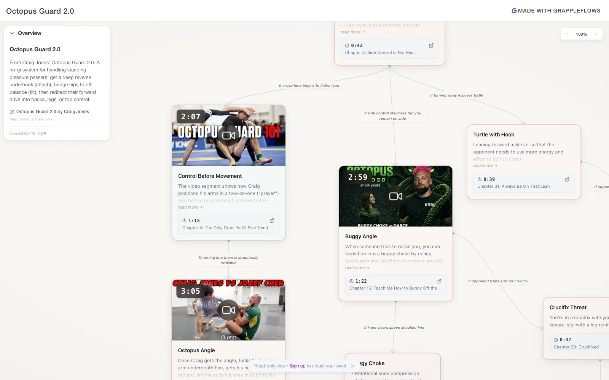Click clock icon on Chapter 3 timestamp
Image resolution: width=609 pixels, height=380 pixels.
pos(347,46)
